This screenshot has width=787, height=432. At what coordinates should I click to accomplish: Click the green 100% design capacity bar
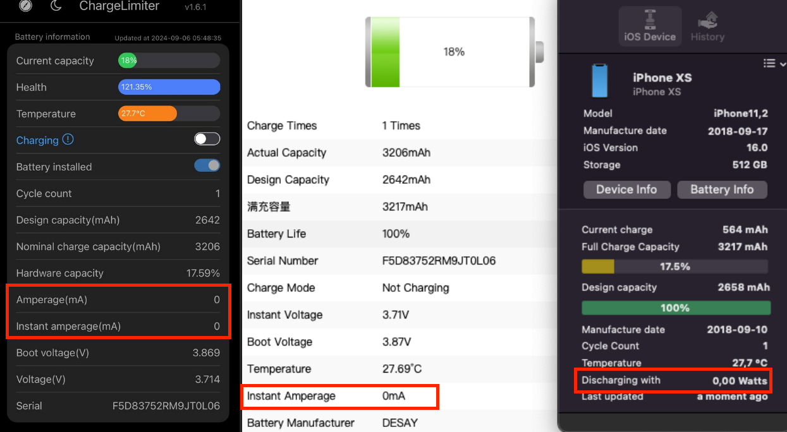[x=676, y=308]
